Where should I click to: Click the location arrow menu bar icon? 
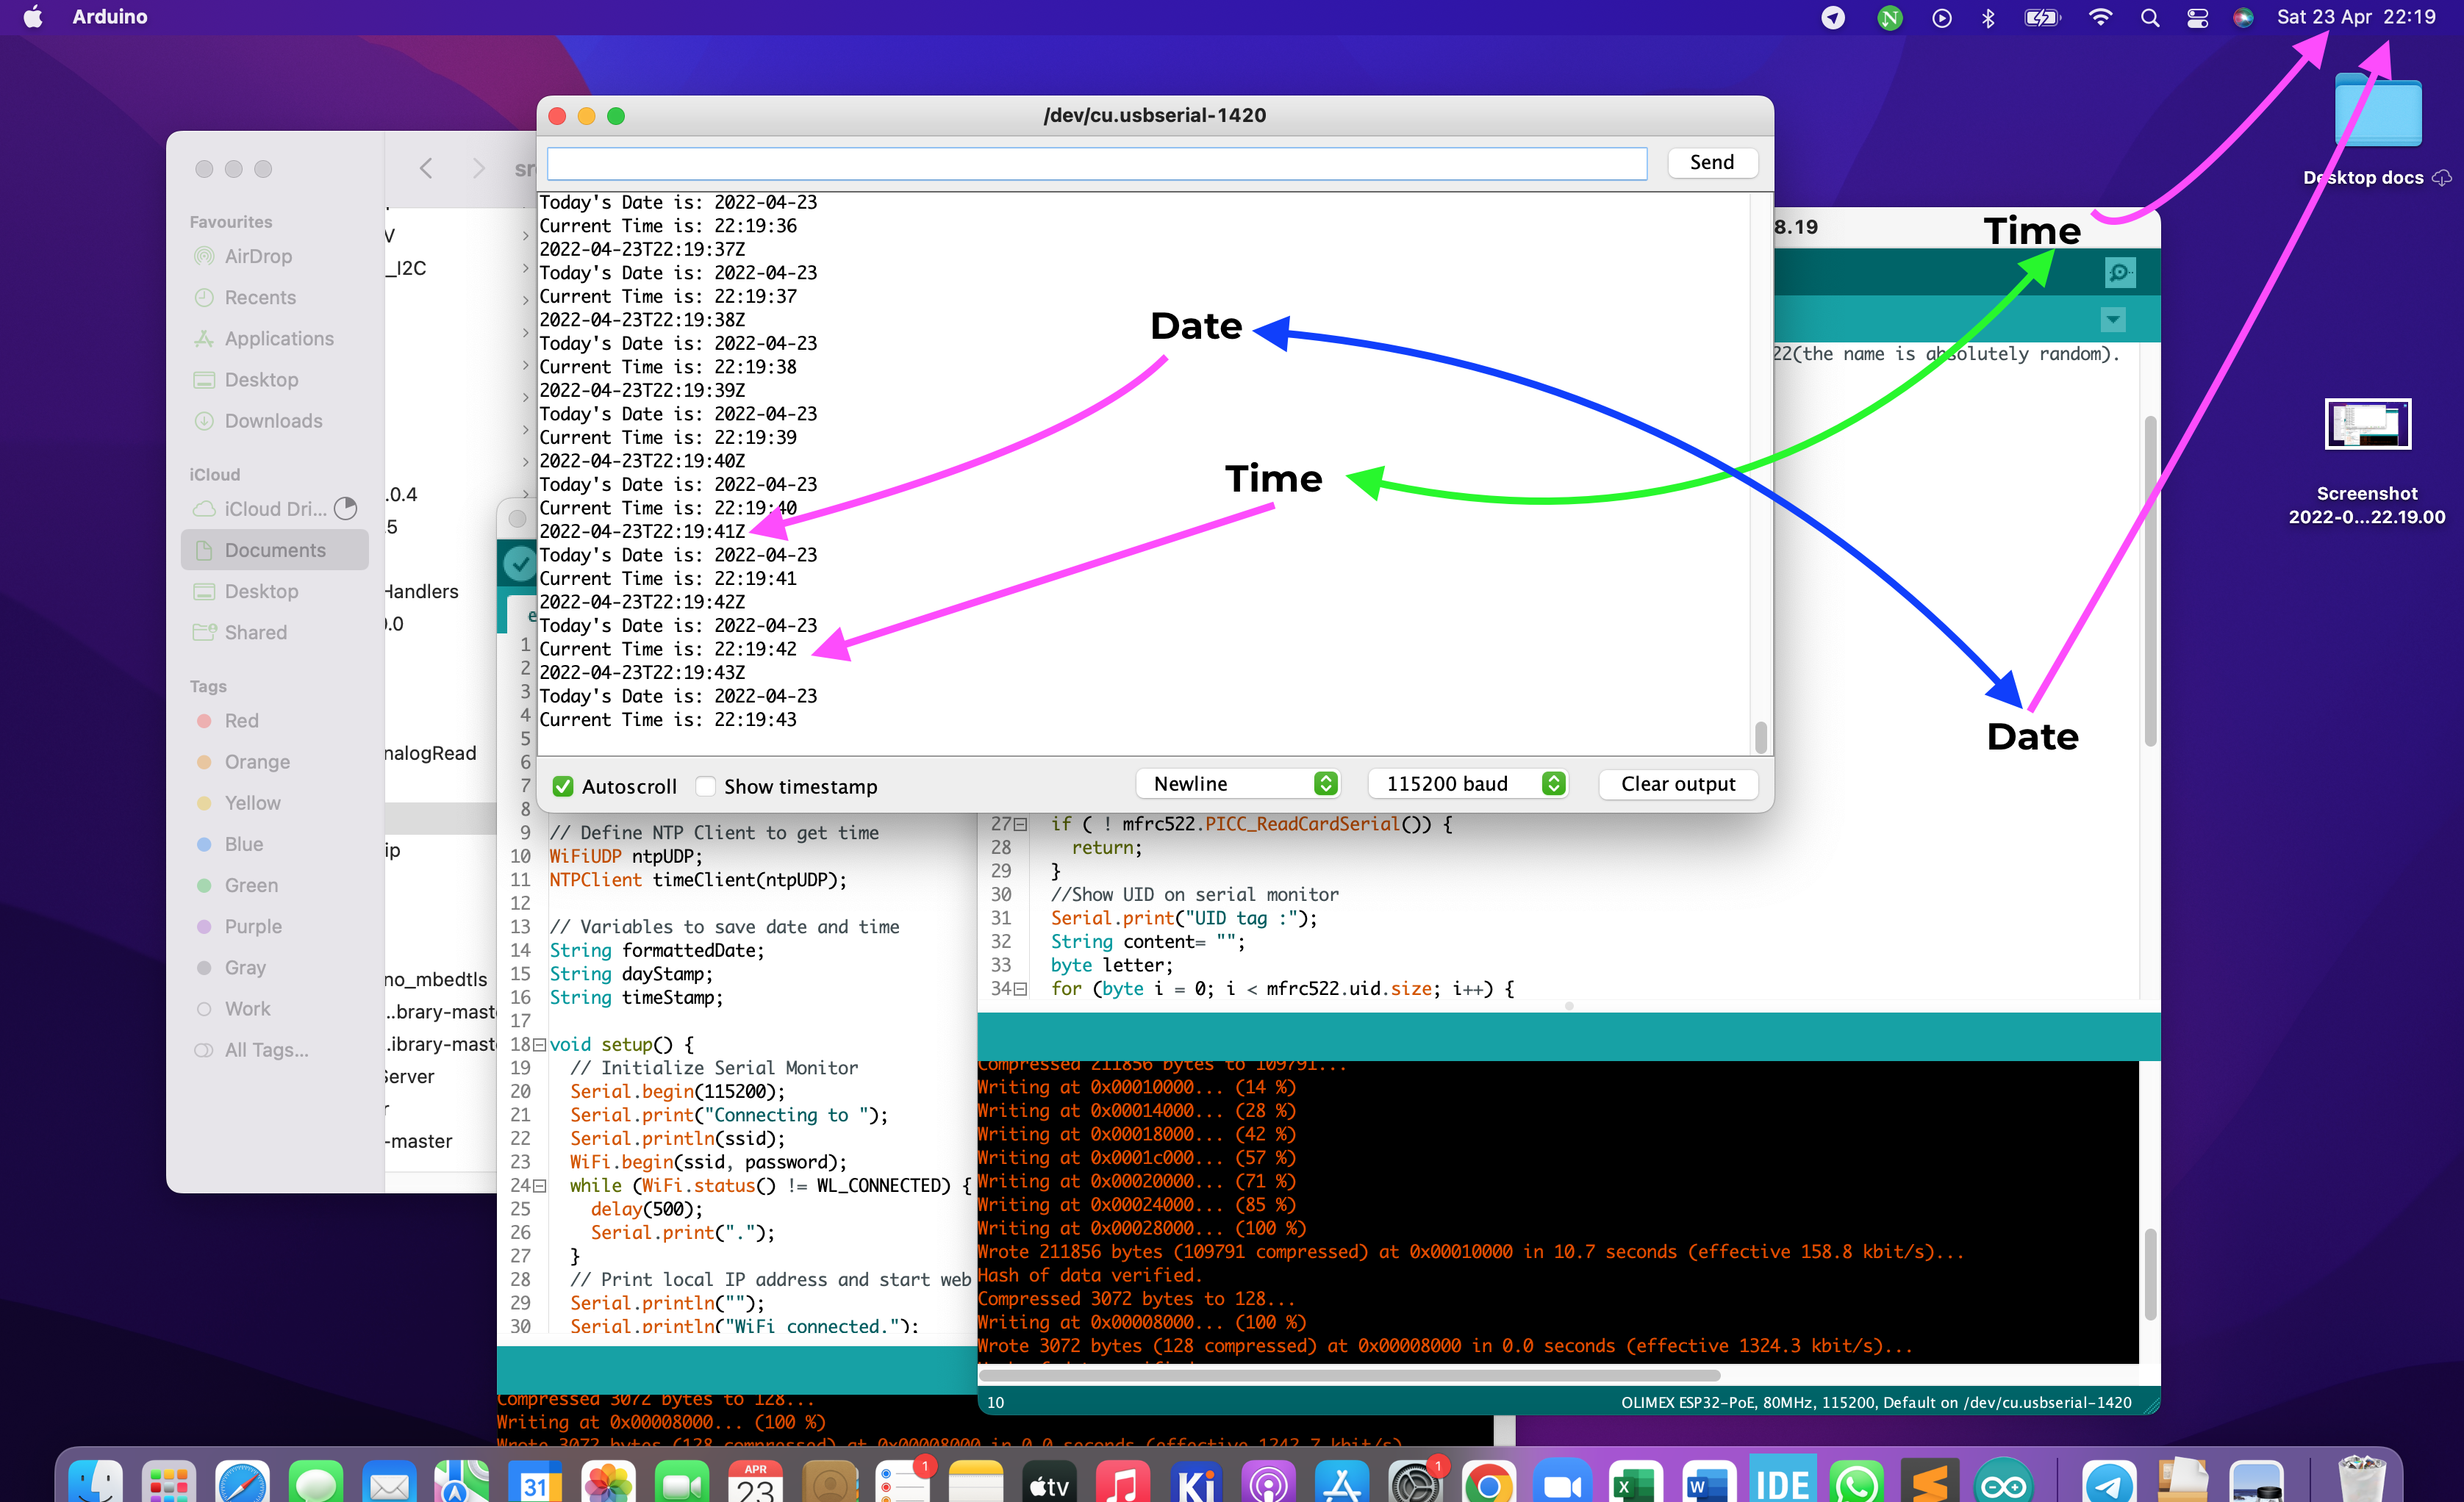tap(1833, 17)
